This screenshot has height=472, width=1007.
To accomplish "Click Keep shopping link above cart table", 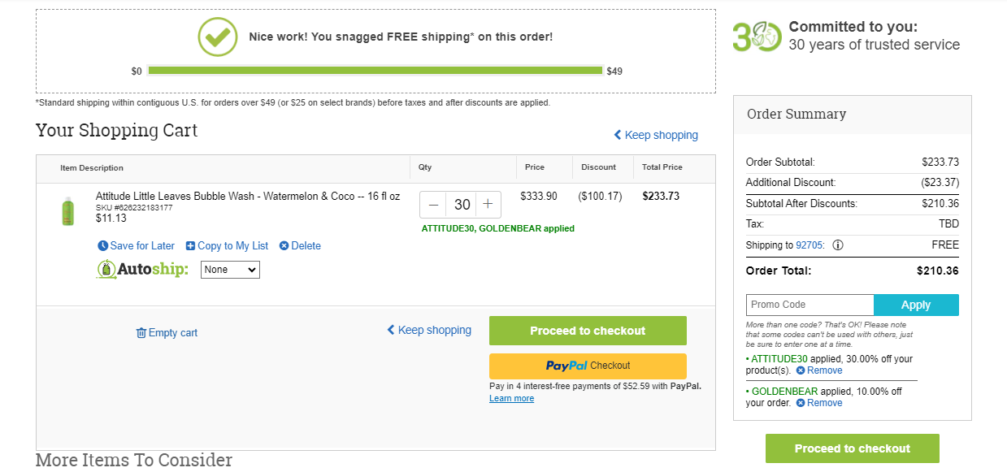I will [x=656, y=135].
